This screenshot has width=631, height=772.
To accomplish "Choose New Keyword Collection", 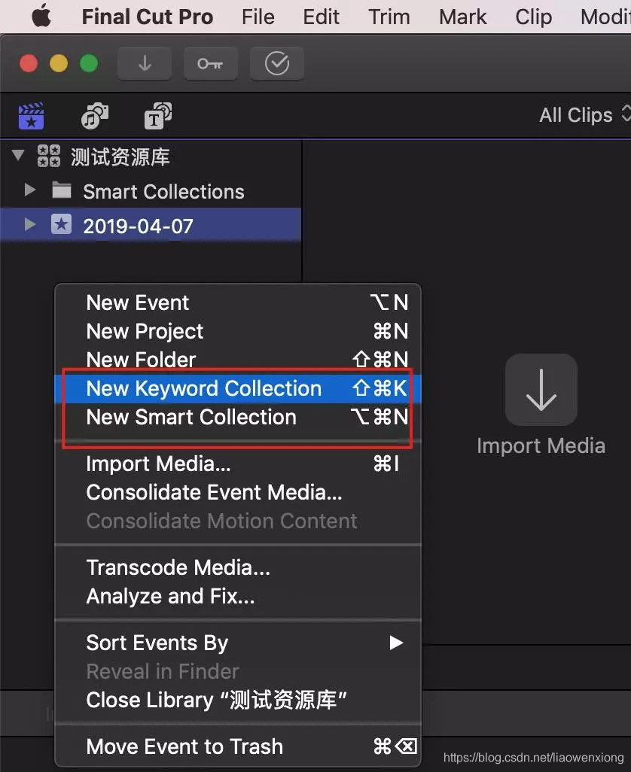I will pos(238,388).
